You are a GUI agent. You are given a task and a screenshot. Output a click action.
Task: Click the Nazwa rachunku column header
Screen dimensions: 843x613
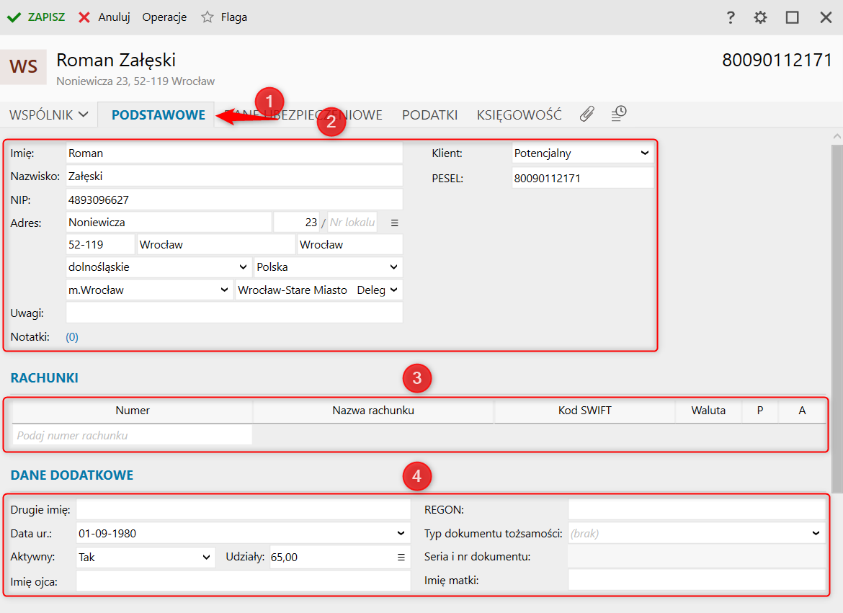(x=373, y=411)
